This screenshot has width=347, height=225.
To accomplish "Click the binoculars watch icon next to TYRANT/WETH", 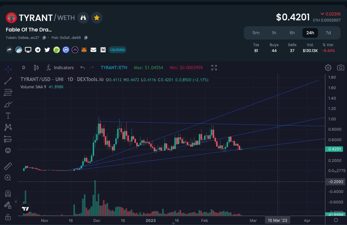I will tap(83, 18).
